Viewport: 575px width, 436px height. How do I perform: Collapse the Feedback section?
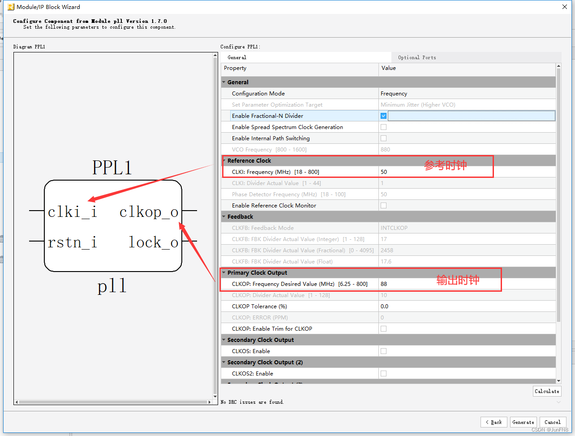point(224,216)
